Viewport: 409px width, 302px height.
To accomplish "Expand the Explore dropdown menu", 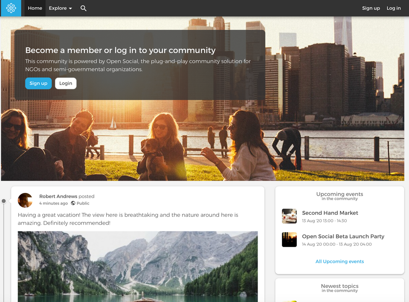I will [x=60, y=8].
